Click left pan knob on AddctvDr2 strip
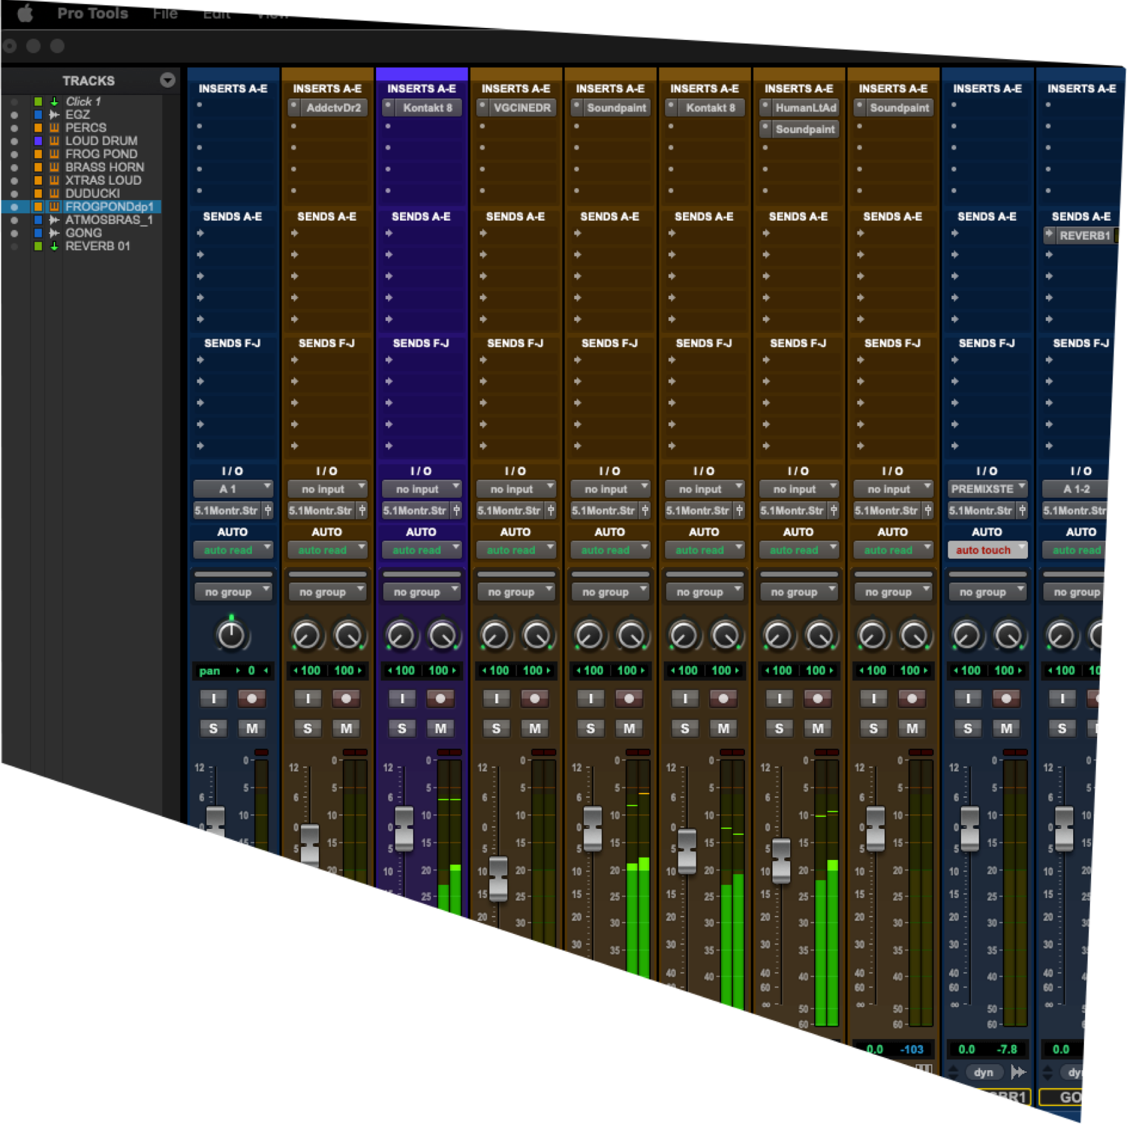This screenshot has width=1127, height=1124. pos(306,636)
